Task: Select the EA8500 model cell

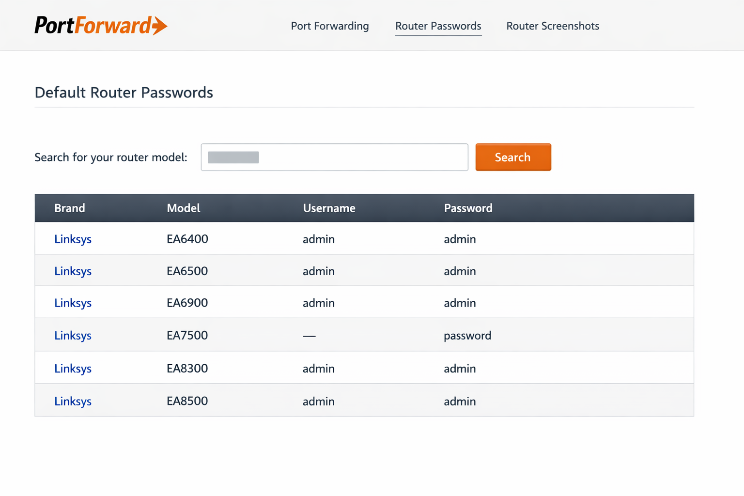Action: [x=187, y=401]
